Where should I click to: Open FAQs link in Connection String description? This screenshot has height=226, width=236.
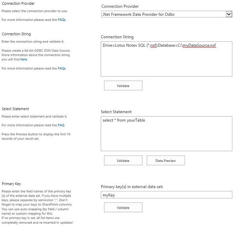(x=62, y=69)
